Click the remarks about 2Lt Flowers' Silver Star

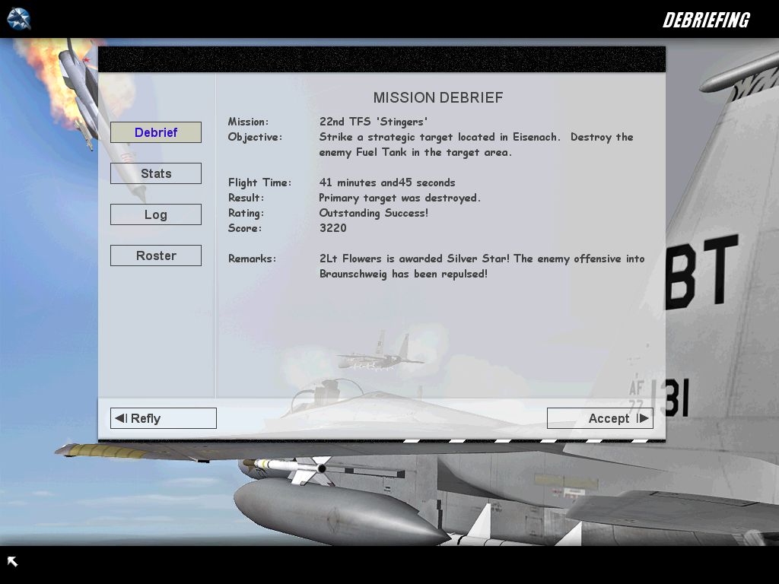click(x=482, y=266)
